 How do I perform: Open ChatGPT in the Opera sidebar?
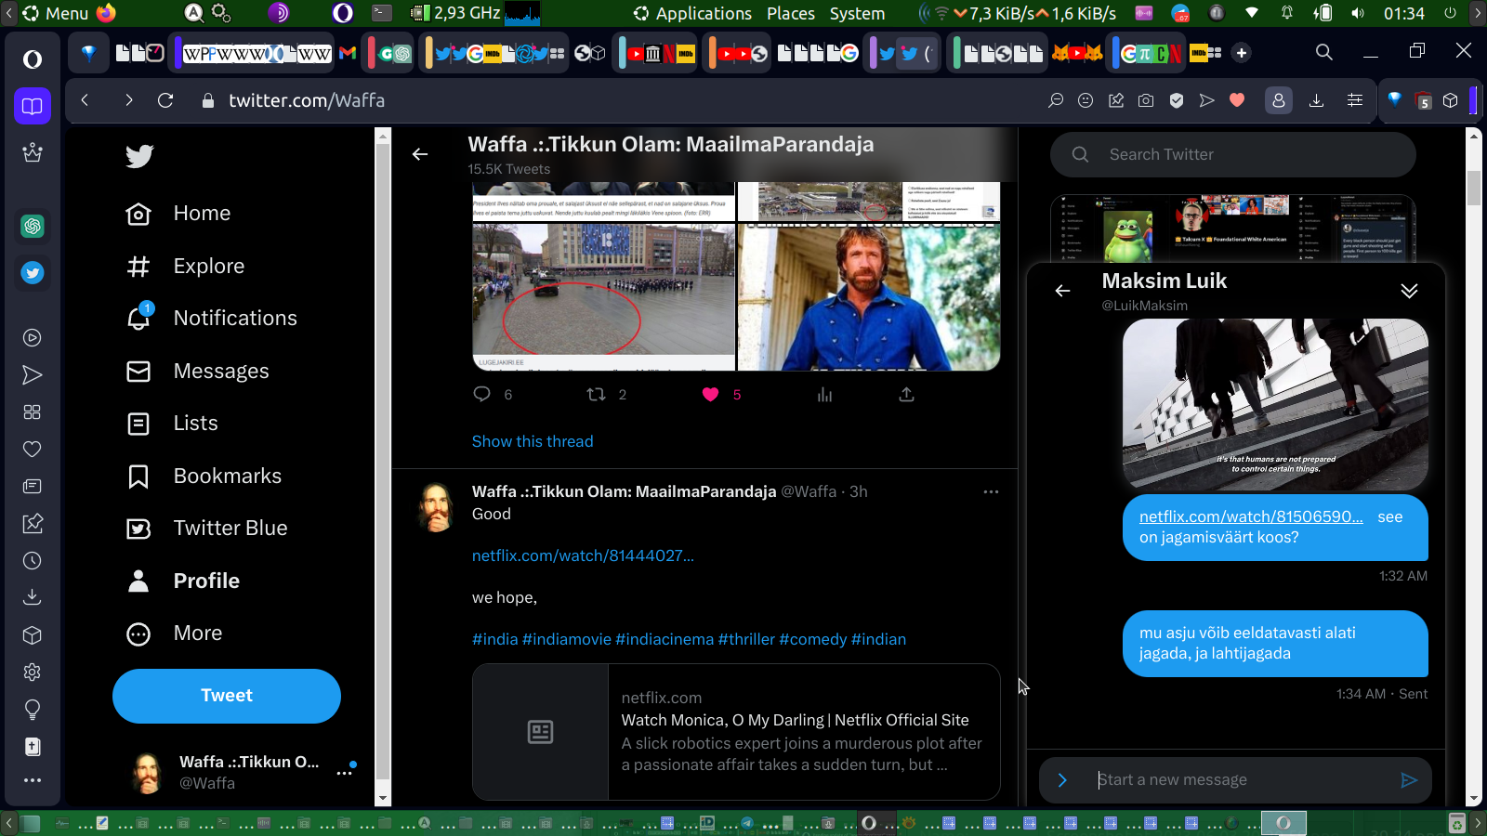coord(33,226)
